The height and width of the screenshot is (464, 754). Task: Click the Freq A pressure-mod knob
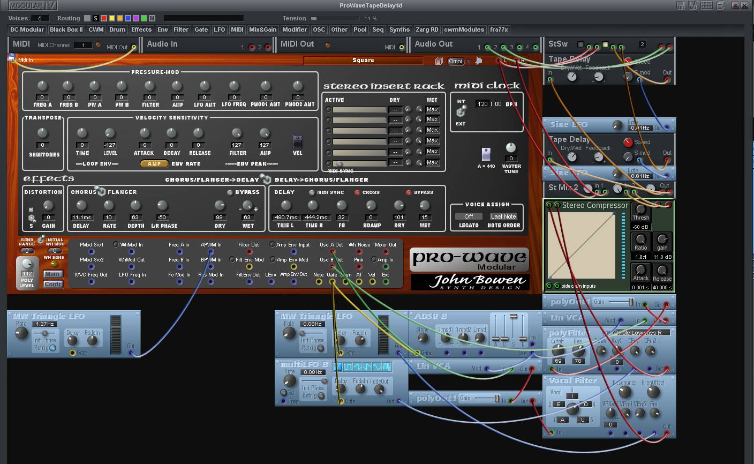coord(42,86)
